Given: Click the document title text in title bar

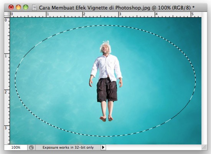Looking at the screenshot, I should pyautogui.click(x=117, y=8).
